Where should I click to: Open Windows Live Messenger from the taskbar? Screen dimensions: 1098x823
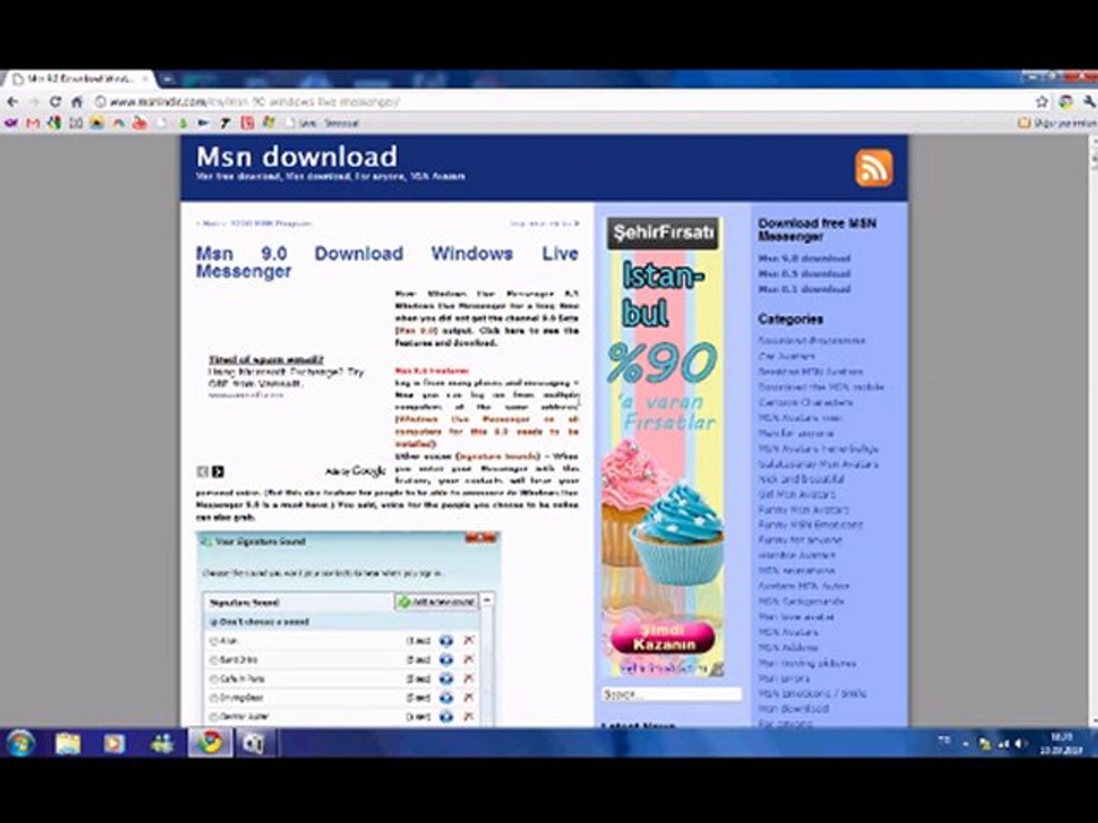click(x=162, y=743)
